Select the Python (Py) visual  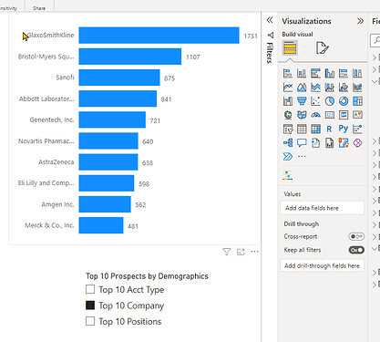344,129
